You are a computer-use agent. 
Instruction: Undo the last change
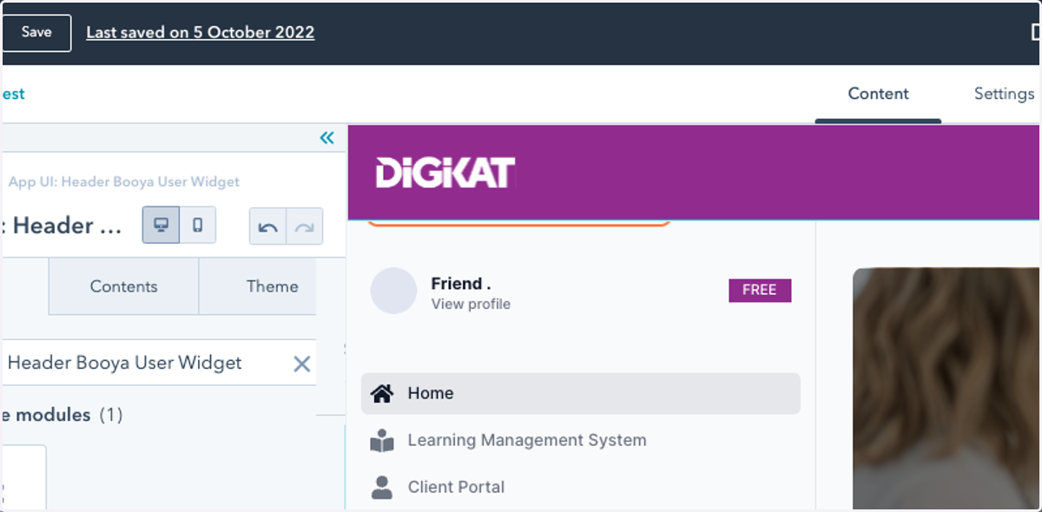click(268, 226)
